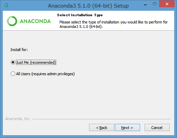Click the 'Just Me (recommended)' label
Image resolution: width=177 pixels, height=138 pixels.
pyautogui.click(x=36, y=62)
